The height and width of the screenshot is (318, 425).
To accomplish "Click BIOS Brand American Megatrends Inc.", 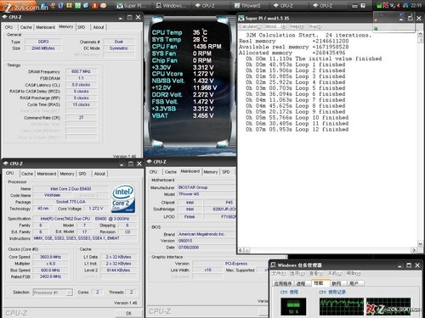I will click(x=207, y=234).
